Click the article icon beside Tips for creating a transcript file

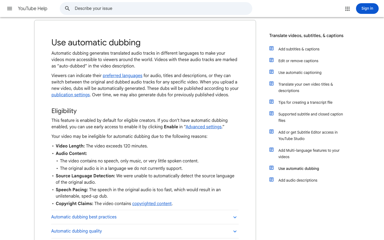(x=271, y=102)
